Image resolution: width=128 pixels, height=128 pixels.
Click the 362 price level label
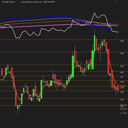pos(122,53)
